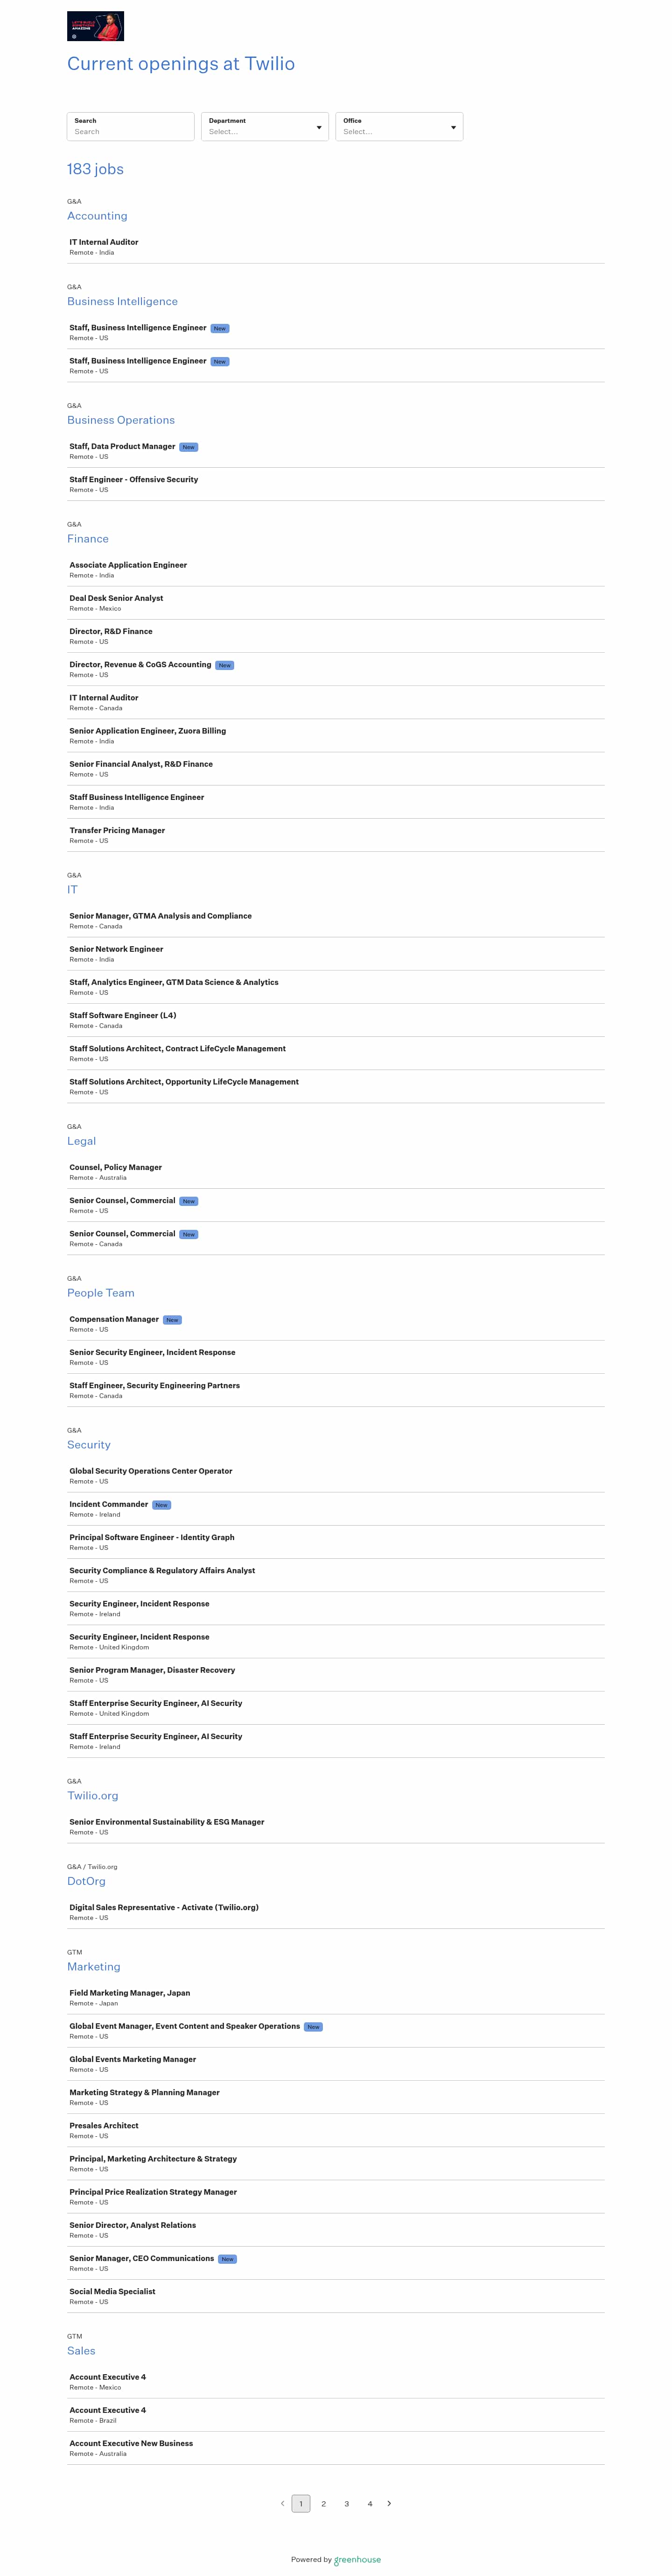Select current page 1 button
Screen dimensions: 672x2576
click(x=301, y=2504)
